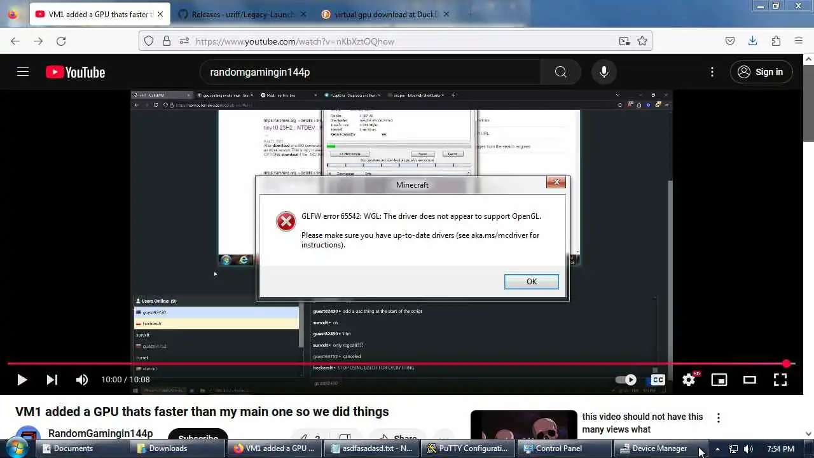Open more options for the recommended video
This screenshot has height=458, width=814.
[719, 418]
